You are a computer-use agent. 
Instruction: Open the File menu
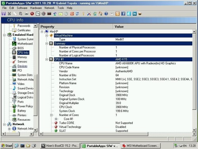(4, 8)
